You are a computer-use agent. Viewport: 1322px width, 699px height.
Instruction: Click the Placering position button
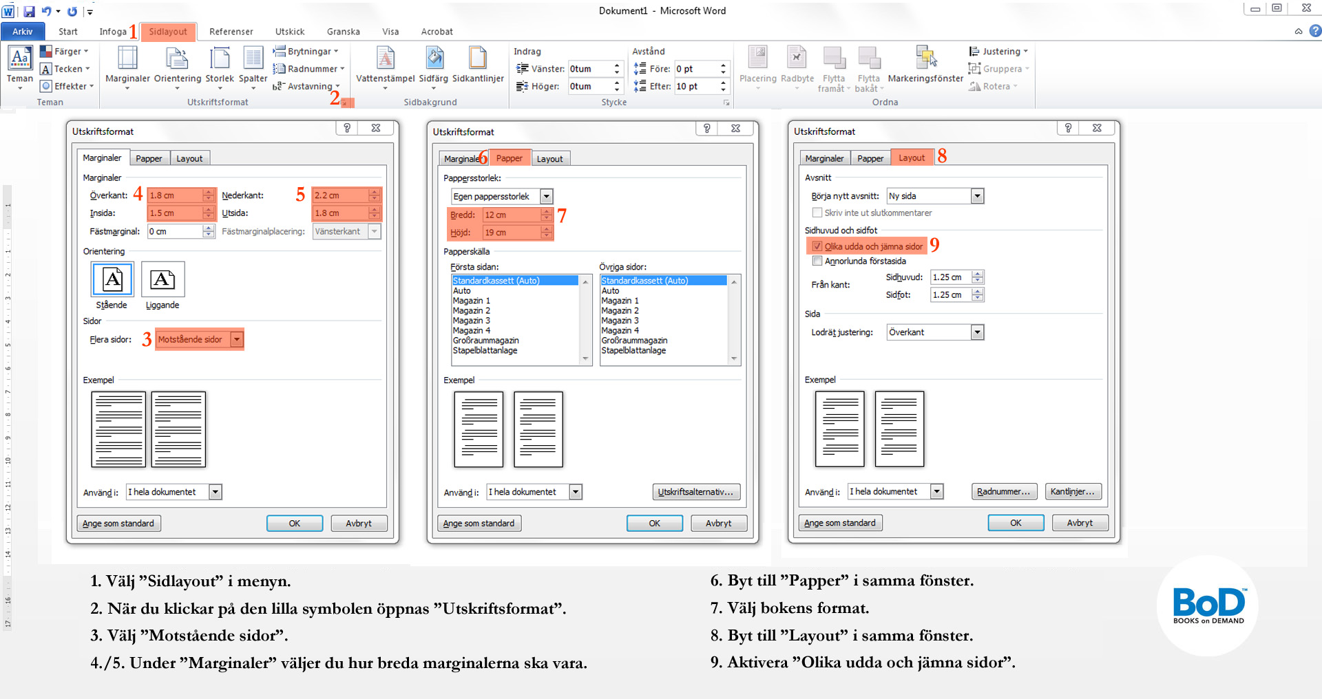[x=758, y=67]
